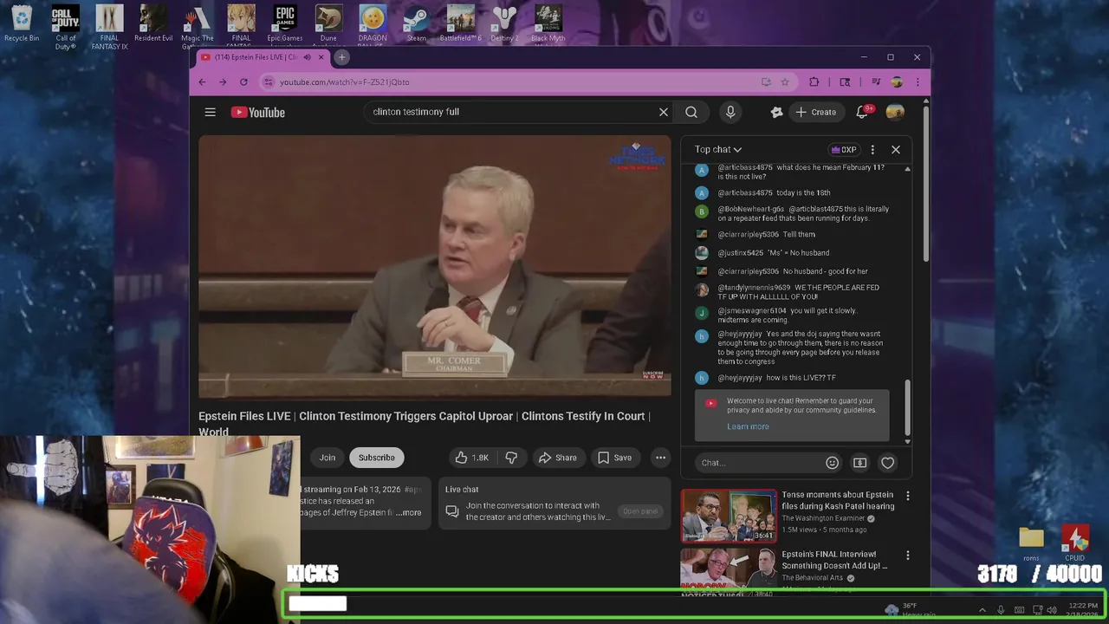Open the emoji picker in chat

(832, 463)
